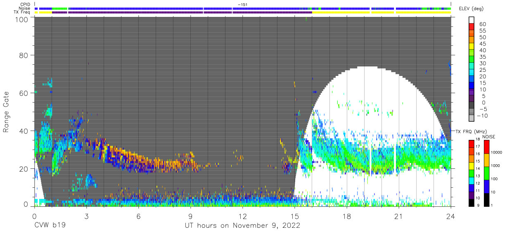
Task: Click the 18 UT hour axis label
Action: [x=347, y=216]
